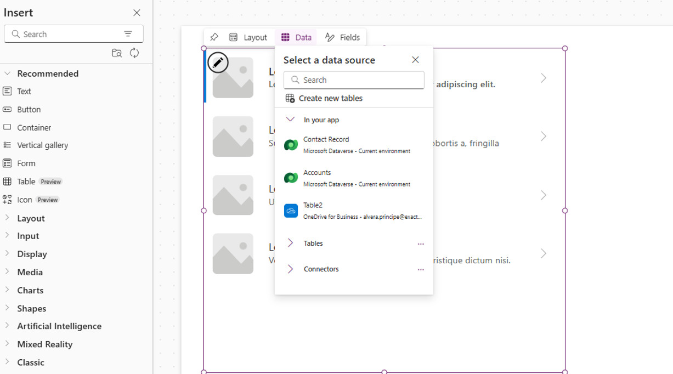Pin the gallery floating toolbar
673x374 pixels.
point(214,37)
